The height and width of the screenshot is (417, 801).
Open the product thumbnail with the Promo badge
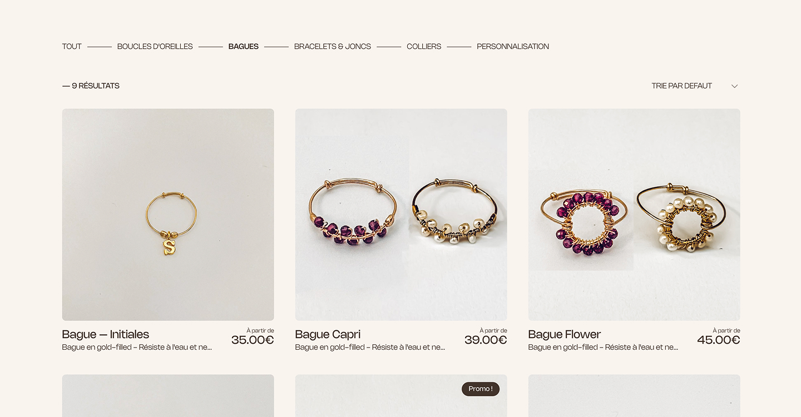401,396
